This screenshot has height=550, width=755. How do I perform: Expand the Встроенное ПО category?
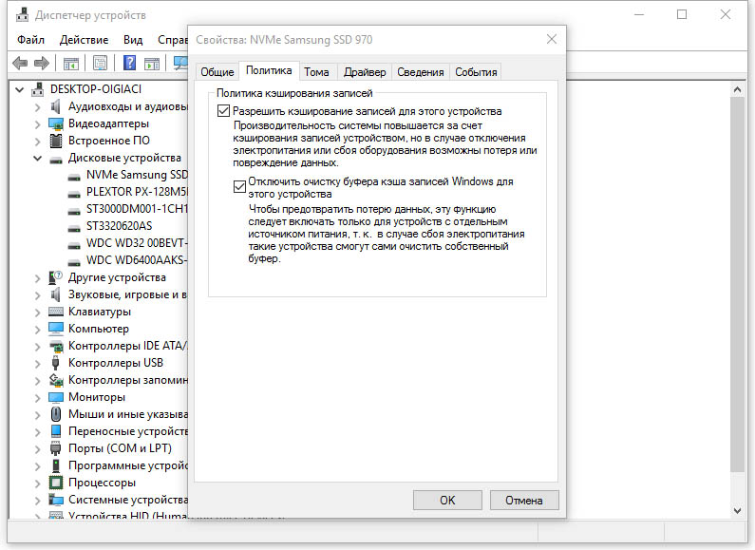(x=38, y=141)
